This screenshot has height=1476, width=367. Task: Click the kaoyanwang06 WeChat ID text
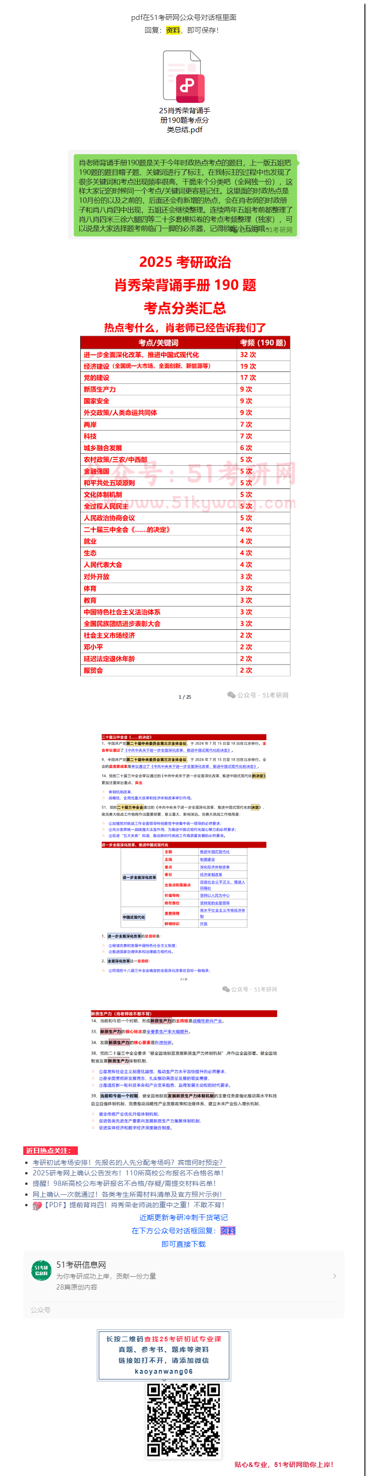pyautogui.click(x=163, y=1371)
